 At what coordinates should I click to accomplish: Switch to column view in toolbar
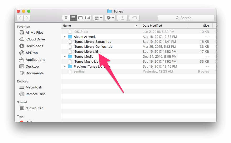point(80,18)
